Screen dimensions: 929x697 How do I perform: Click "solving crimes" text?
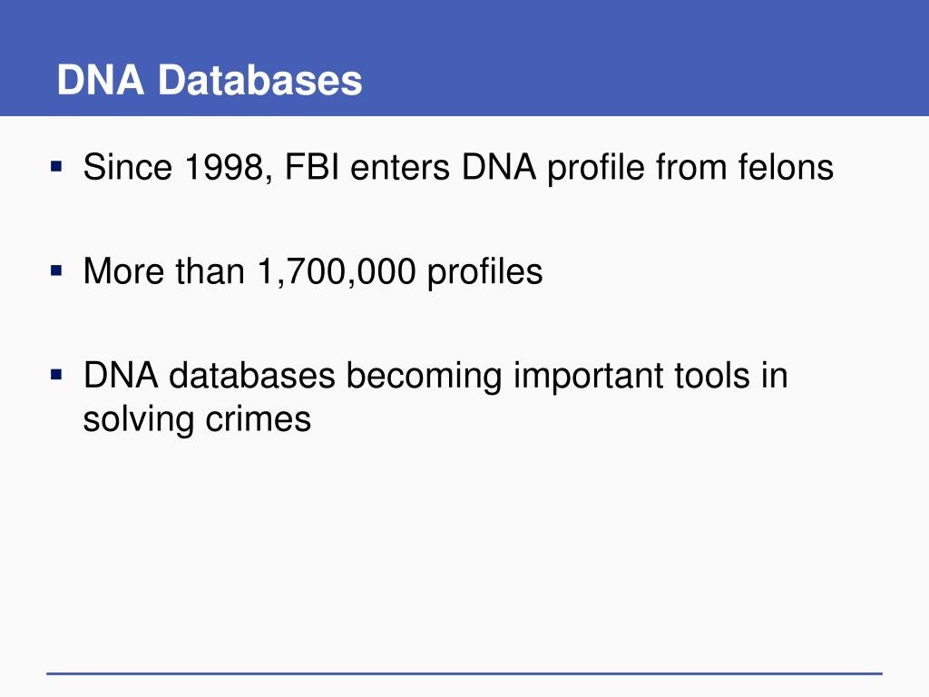[197, 420]
